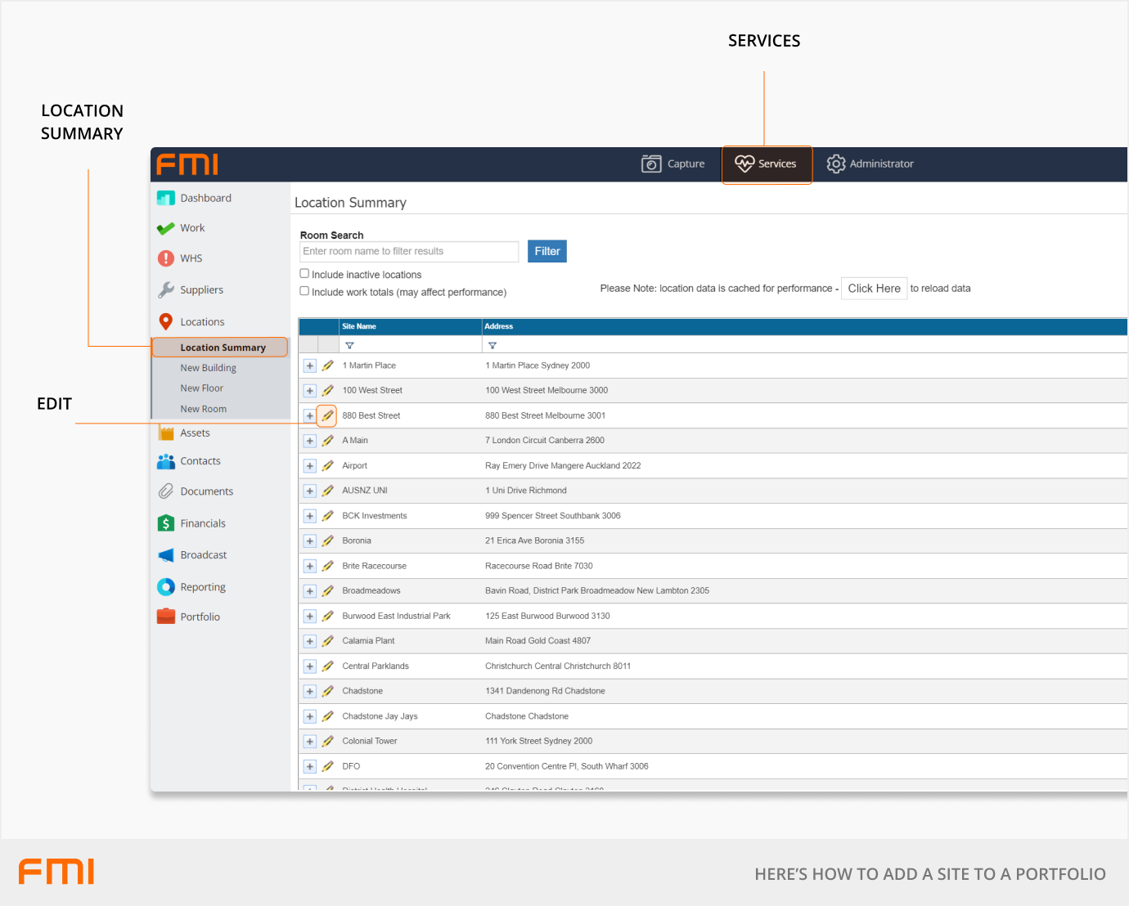Open the Reporting section in sidebar
Viewport: 1129px width, 906px height.
click(166, 587)
